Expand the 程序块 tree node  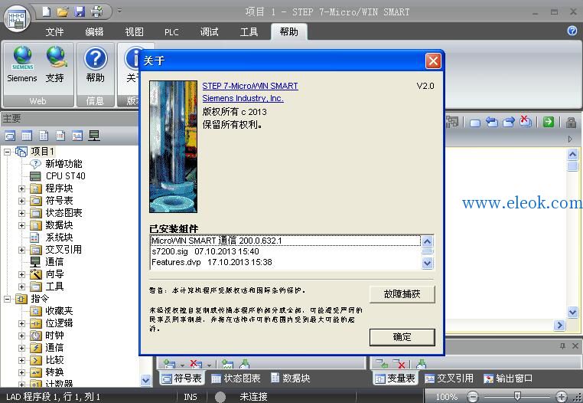pyautogui.click(x=22, y=188)
